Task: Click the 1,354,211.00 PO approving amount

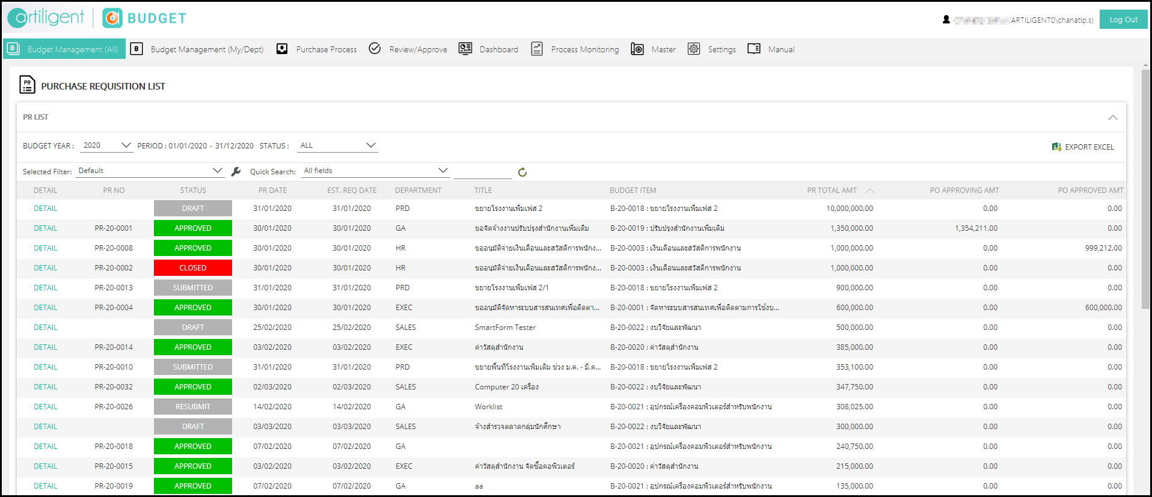Action: click(x=976, y=228)
